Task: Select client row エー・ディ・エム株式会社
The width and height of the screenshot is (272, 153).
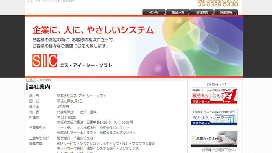Action: tap(77, 128)
